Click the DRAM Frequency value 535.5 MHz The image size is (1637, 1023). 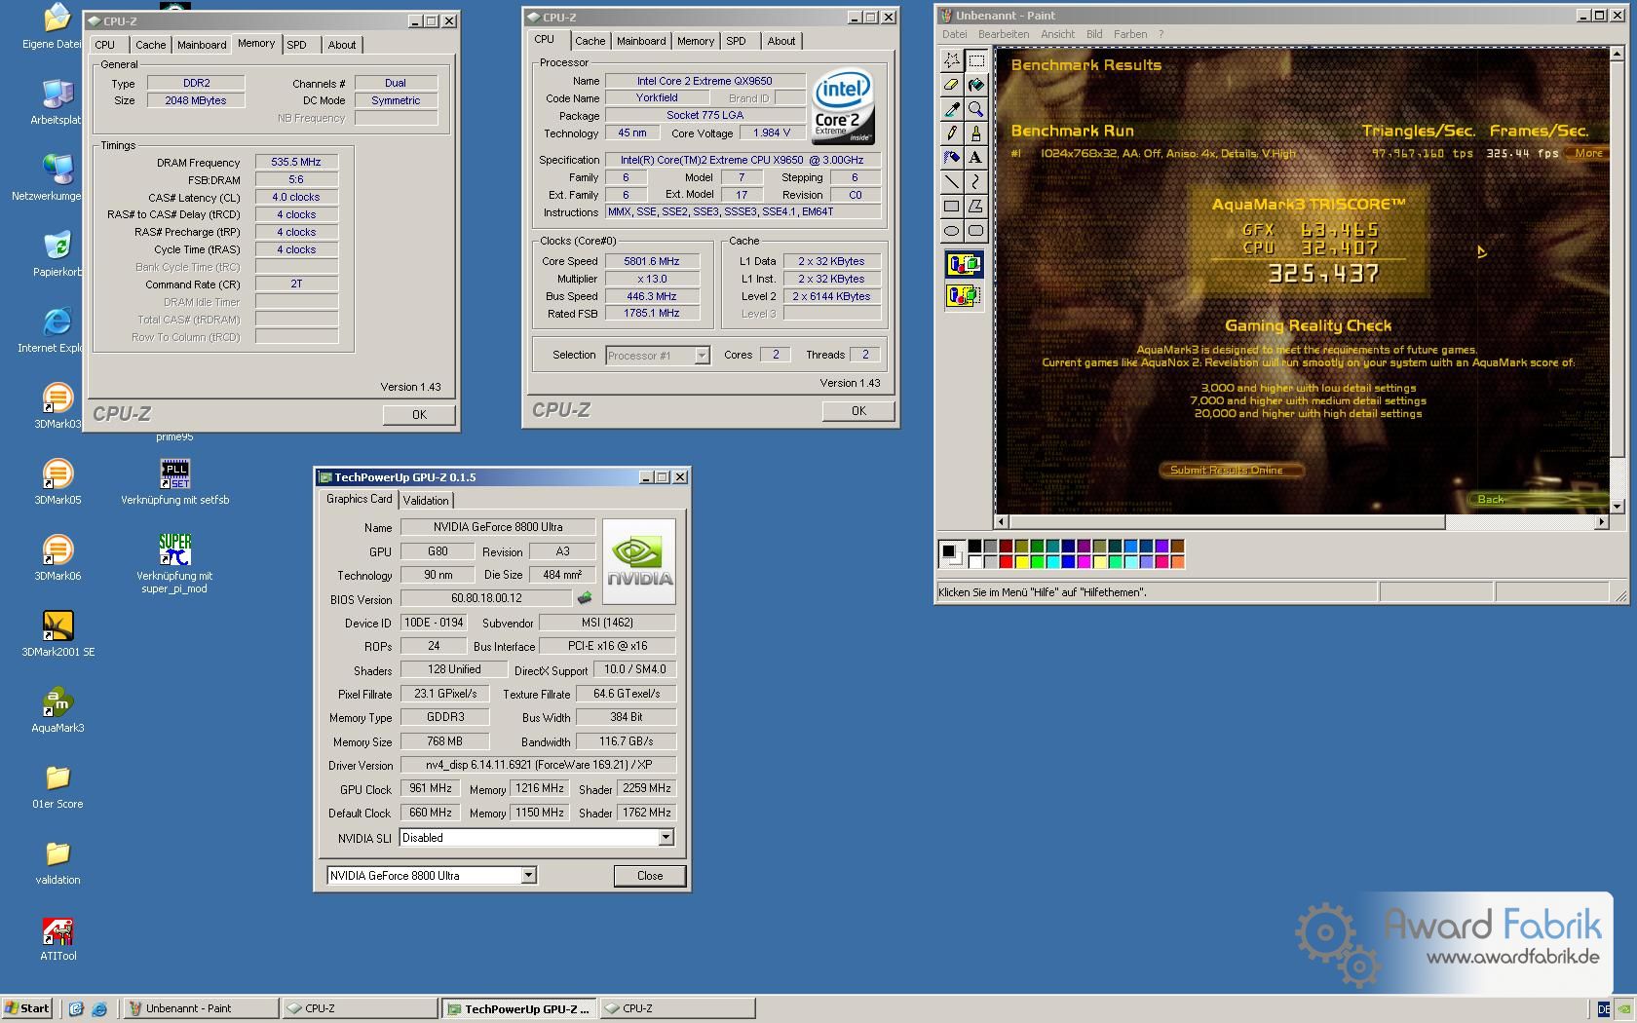point(296,163)
